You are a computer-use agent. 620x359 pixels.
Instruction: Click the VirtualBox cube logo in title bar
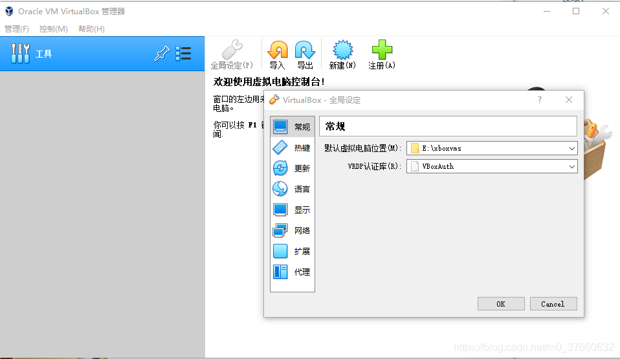coord(9,11)
